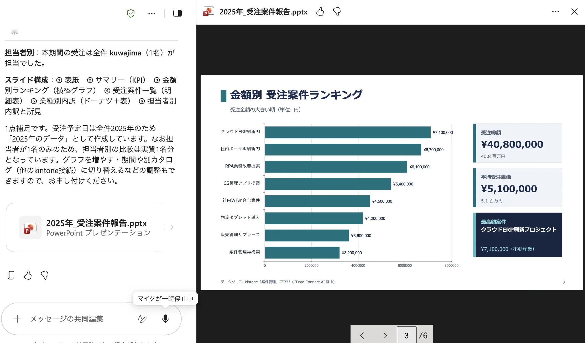Dislike the file with preview thumbs down
585x343 pixels.
click(x=337, y=12)
